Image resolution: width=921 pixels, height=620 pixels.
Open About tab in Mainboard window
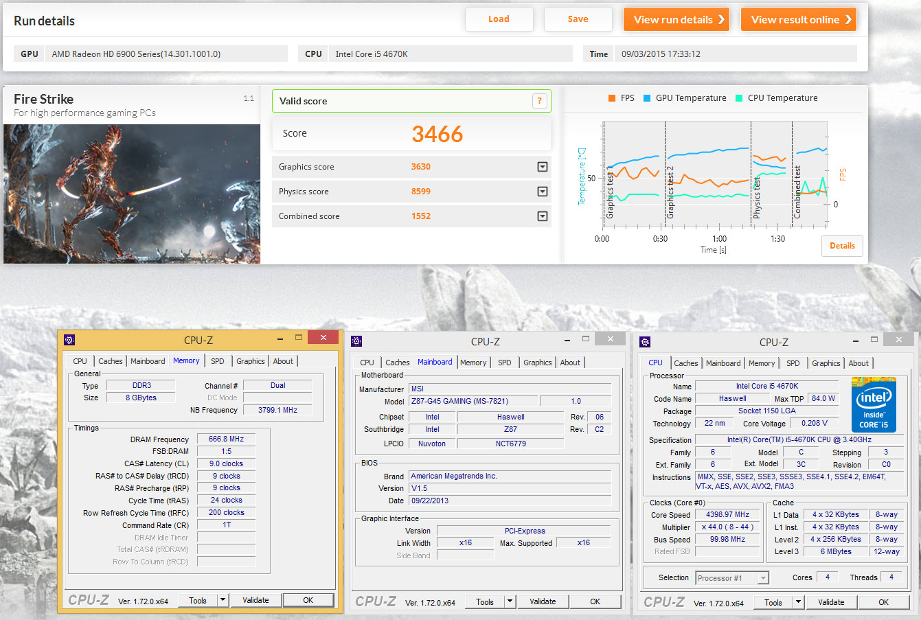(x=570, y=363)
